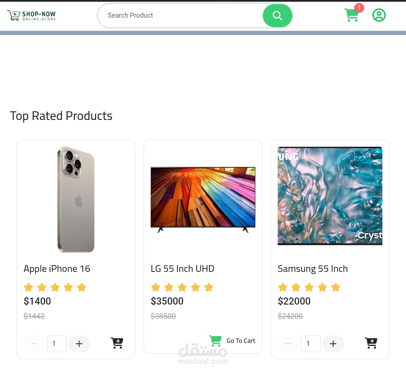Viewport: 406px width, 373px height.
Task: Decrease Samsung TV quantity with minus
Action: (288, 343)
